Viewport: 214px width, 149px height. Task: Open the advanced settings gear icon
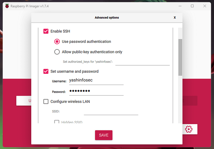(x=189, y=129)
